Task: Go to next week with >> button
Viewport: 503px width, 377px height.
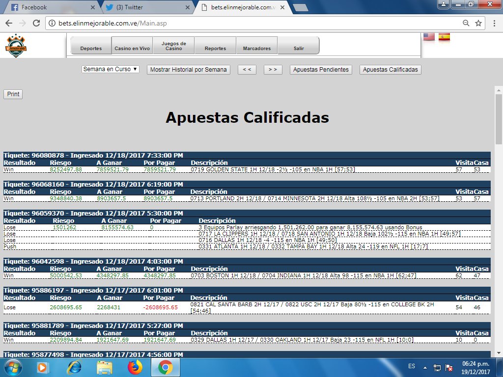Action: (x=273, y=70)
